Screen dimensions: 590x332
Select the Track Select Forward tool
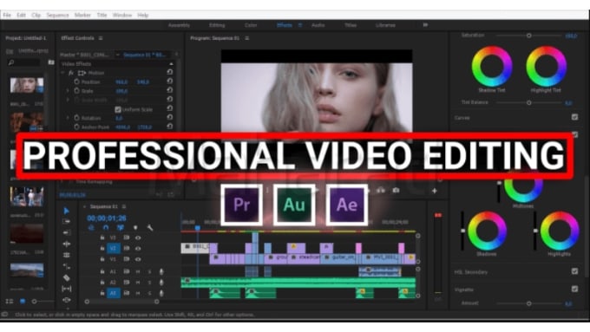tap(67, 222)
